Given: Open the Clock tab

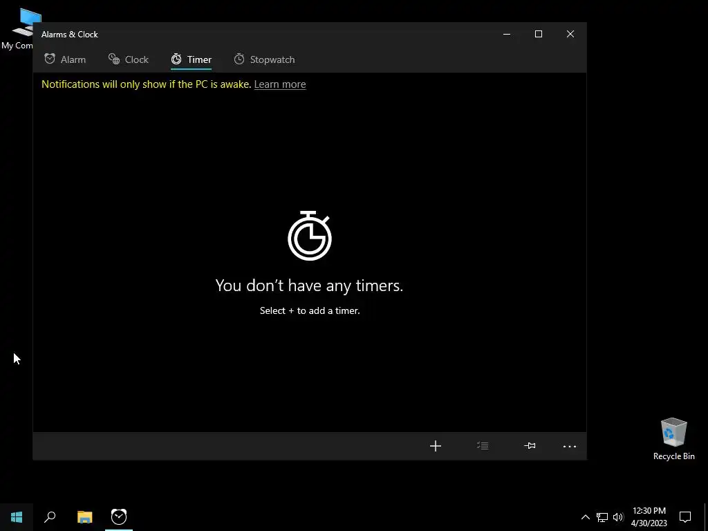Looking at the screenshot, I should point(129,59).
